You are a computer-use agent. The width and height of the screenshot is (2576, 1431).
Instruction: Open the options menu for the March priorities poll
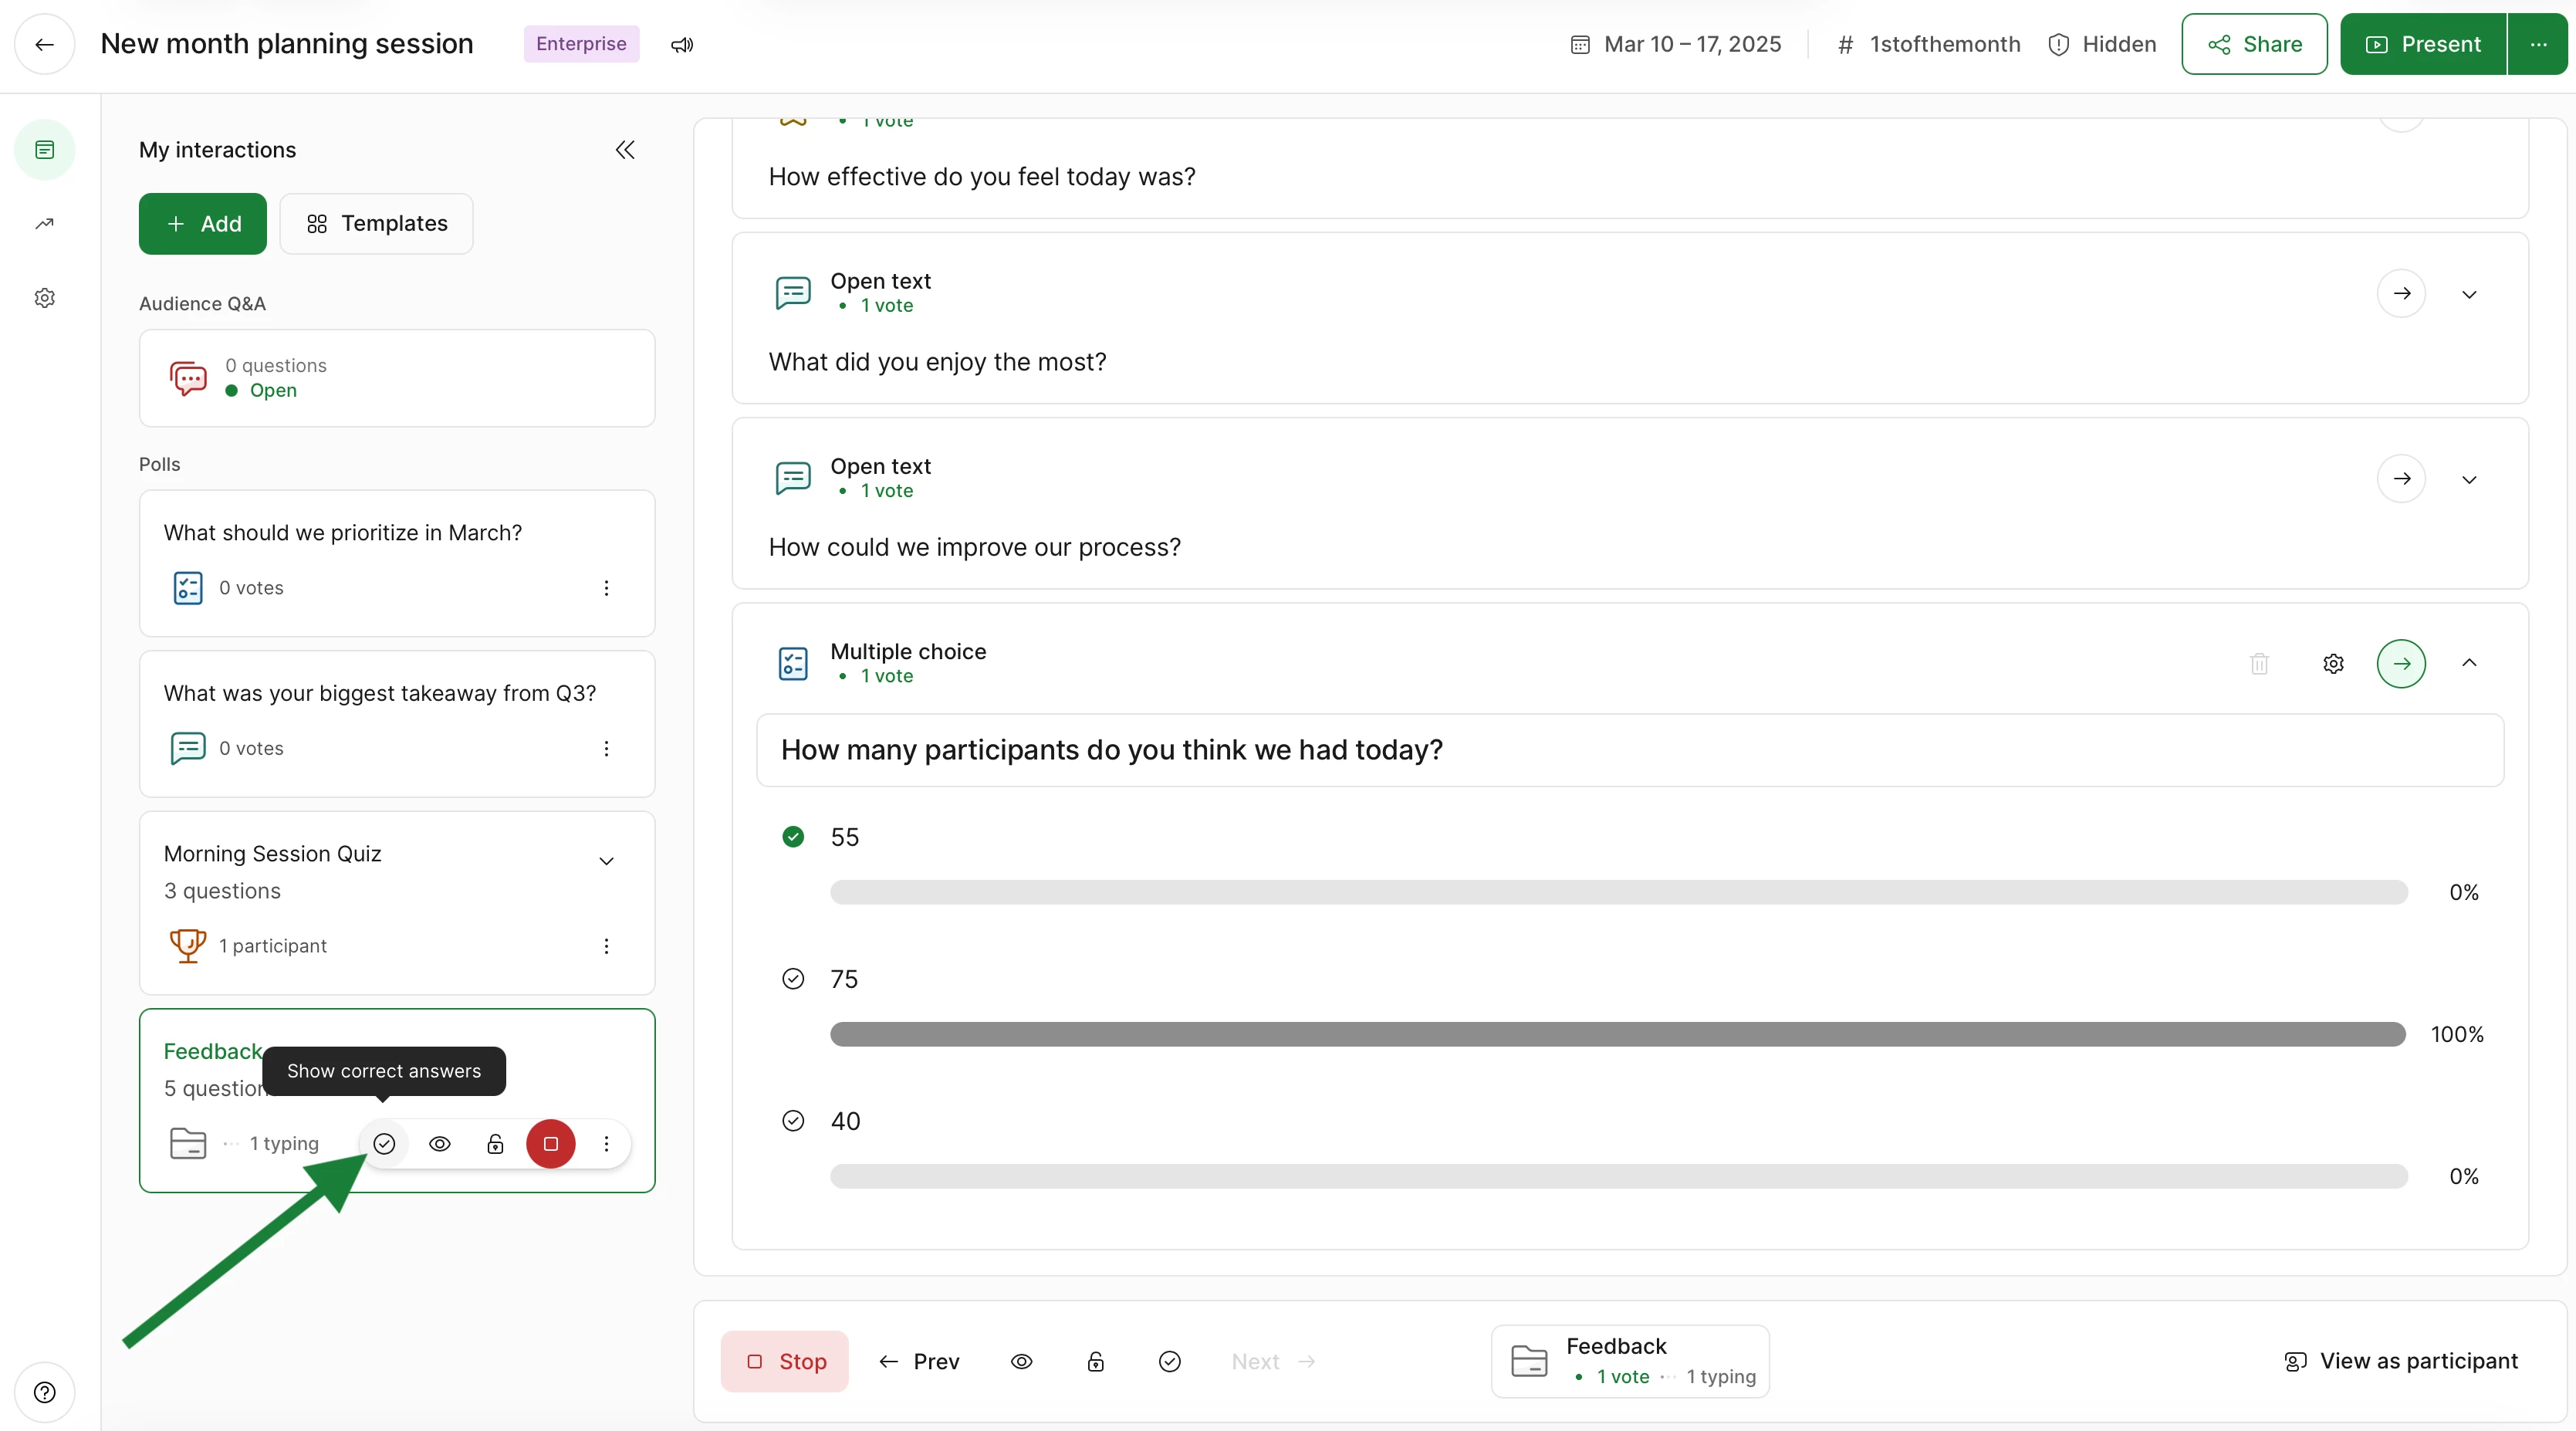tap(606, 588)
